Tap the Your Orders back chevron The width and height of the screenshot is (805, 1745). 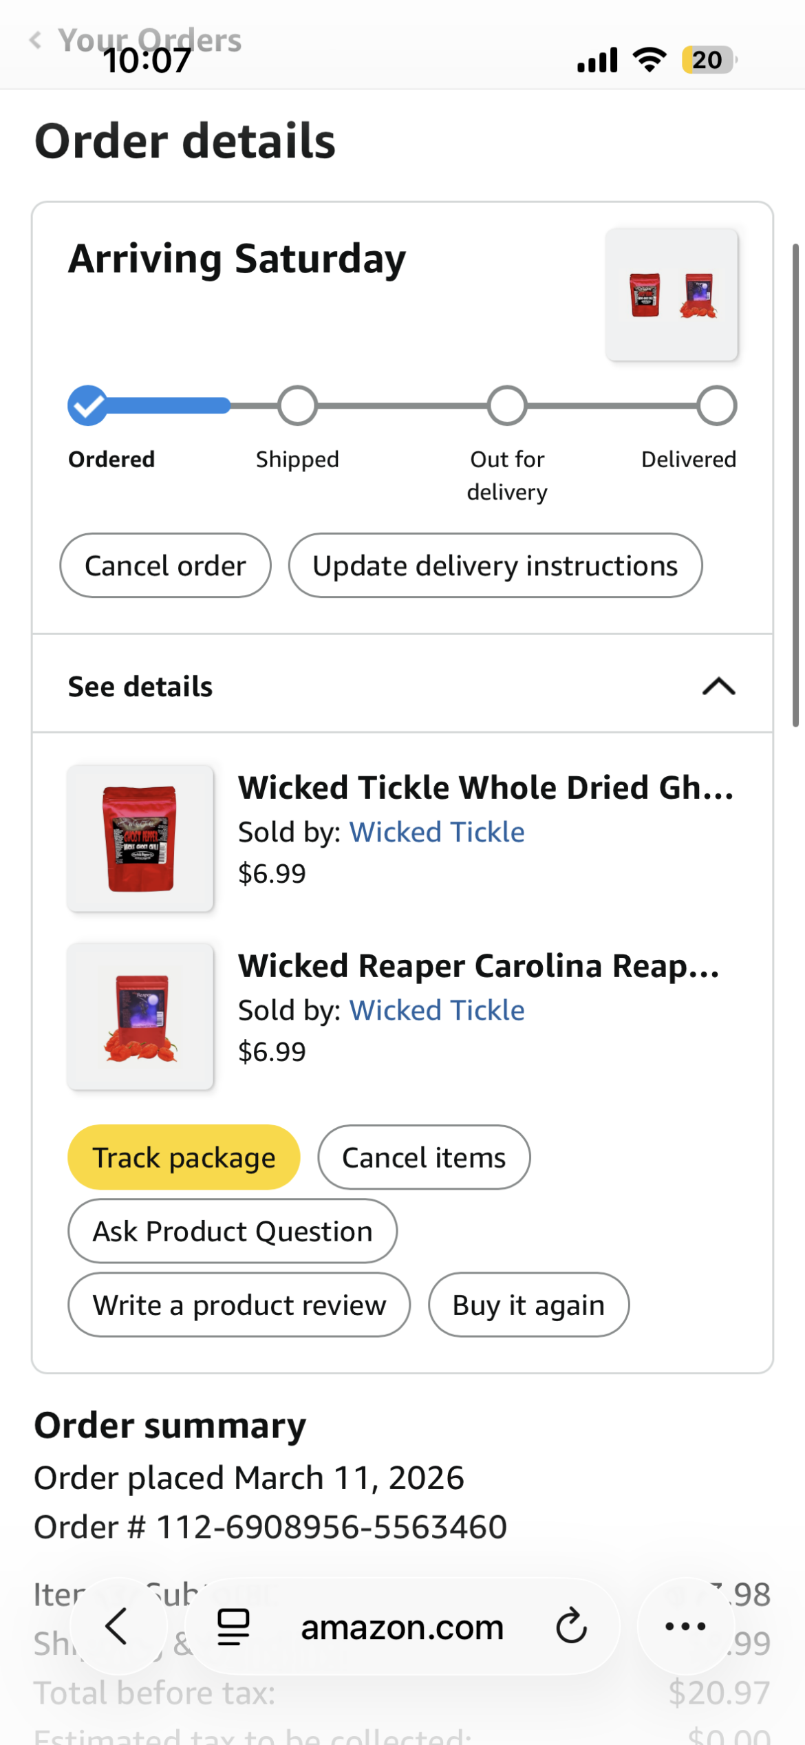pyautogui.click(x=36, y=40)
